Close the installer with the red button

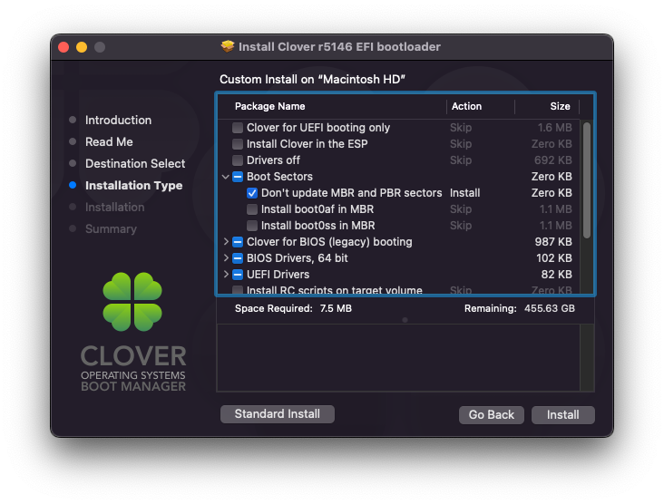[x=63, y=47]
